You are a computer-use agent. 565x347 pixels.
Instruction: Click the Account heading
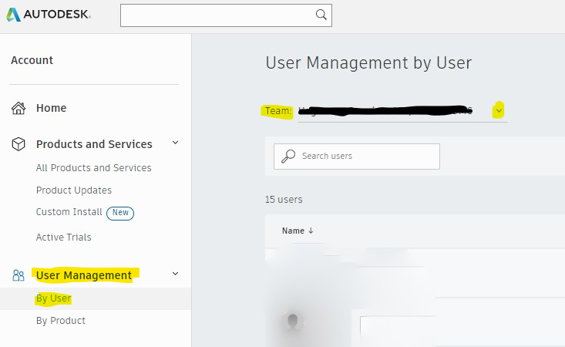[32, 60]
